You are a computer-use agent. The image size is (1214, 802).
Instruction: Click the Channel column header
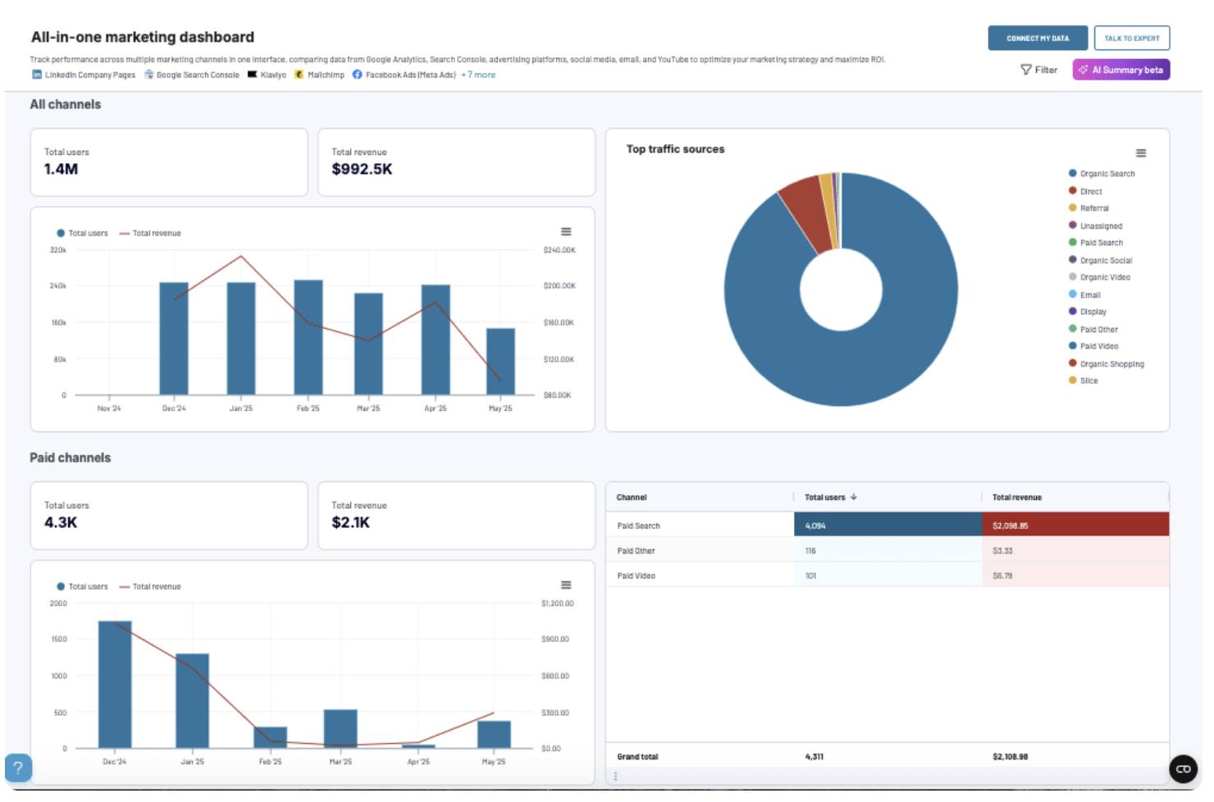coord(632,498)
